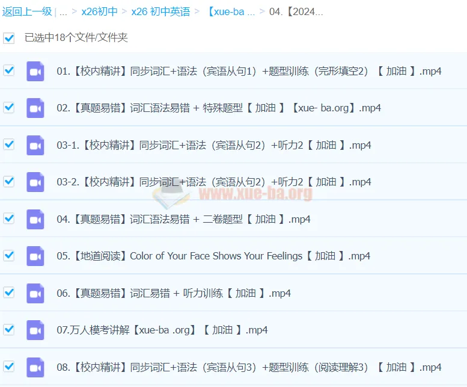Navigate to x26 初中英语 breadcrumb folder
This screenshot has height=387, width=467.
[160, 11]
